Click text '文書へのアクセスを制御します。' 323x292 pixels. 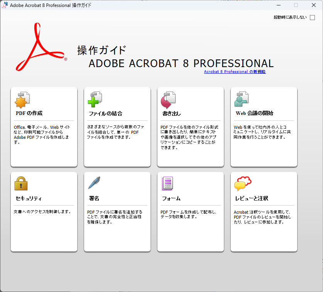42,212
